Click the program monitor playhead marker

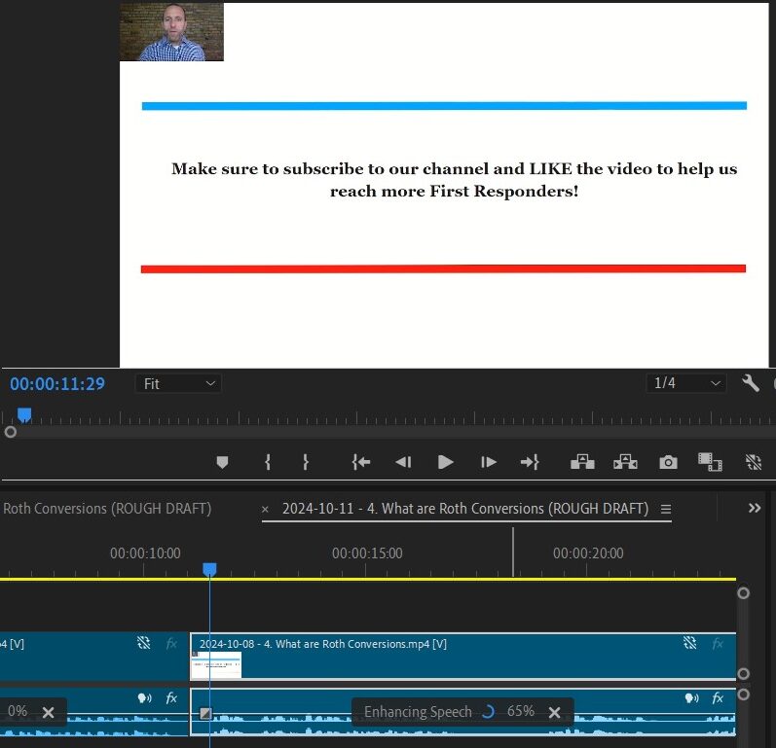(x=24, y=414)
